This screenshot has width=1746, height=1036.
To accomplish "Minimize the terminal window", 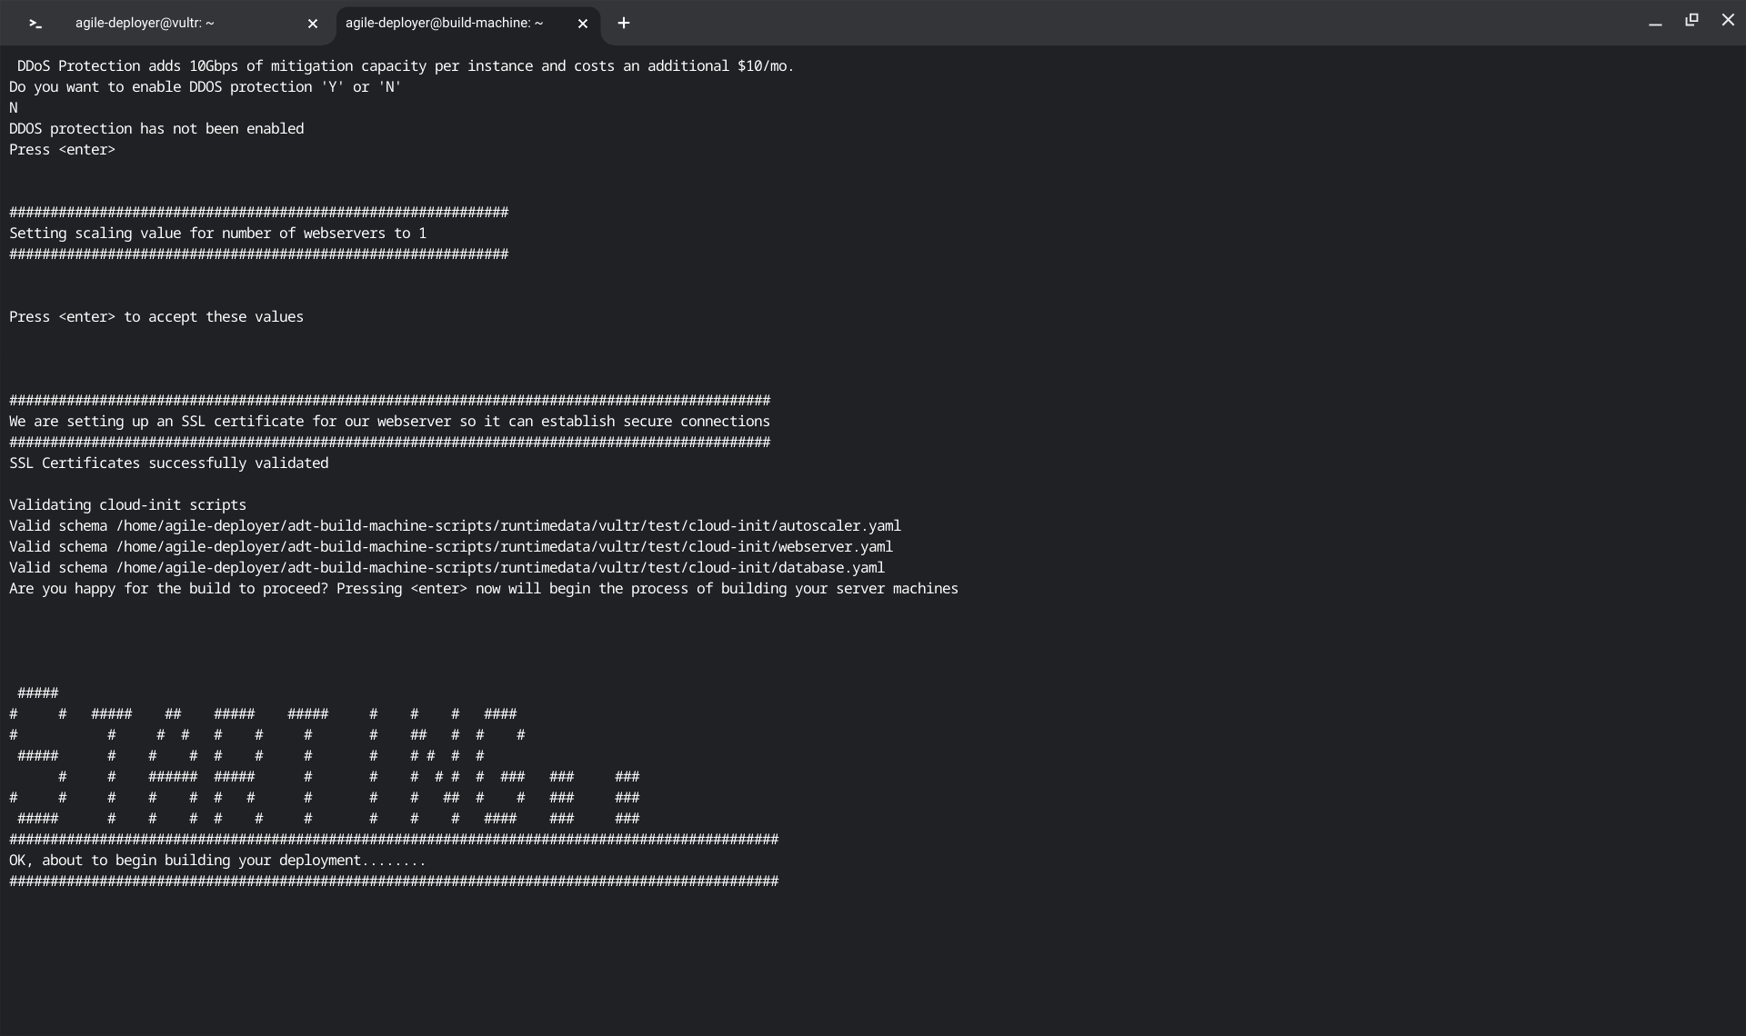I will 1655,22.
